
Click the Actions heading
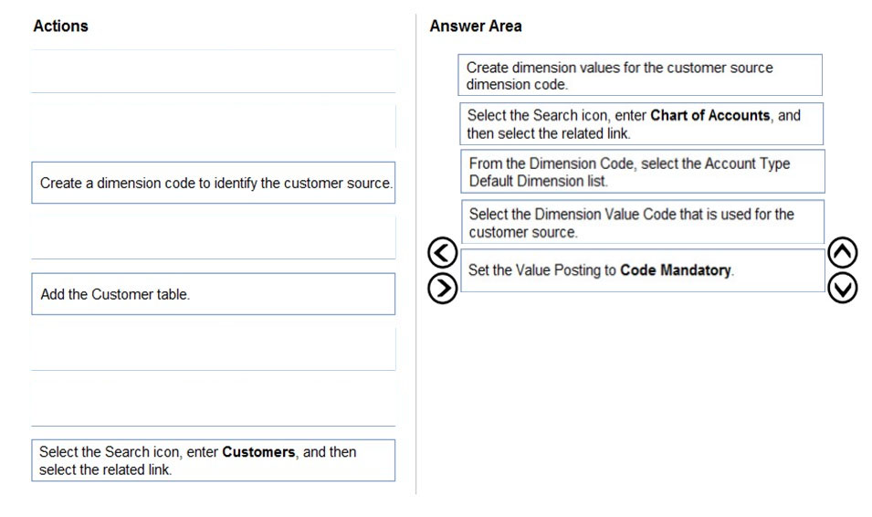click(60, 26)
